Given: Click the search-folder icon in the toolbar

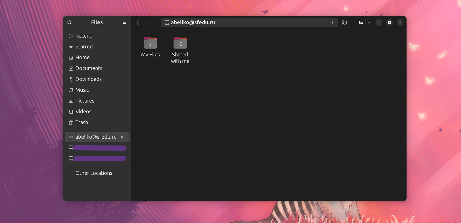Looking at the screenshot, I should (x=344, y=22).
